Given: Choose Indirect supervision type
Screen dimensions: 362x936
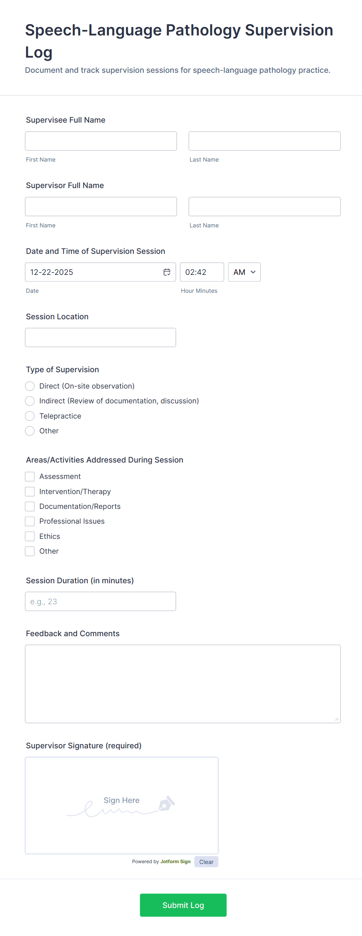Looking at the screenshot, I should (30, 401).
